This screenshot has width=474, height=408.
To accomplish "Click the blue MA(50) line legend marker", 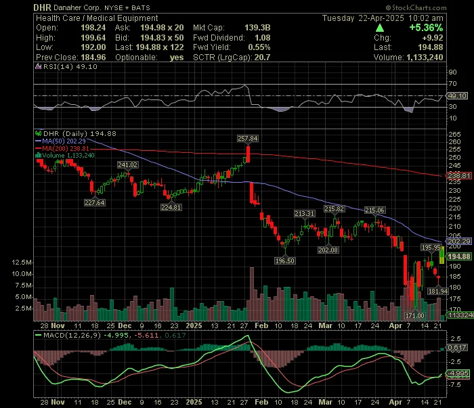I will click(39, 141).
